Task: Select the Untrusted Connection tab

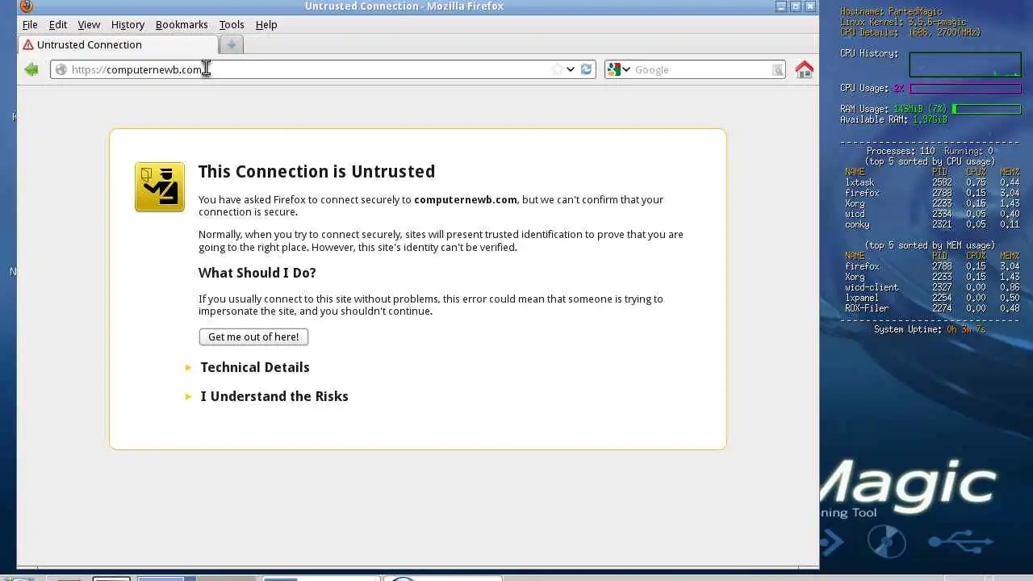Action: tap(118, 44)
